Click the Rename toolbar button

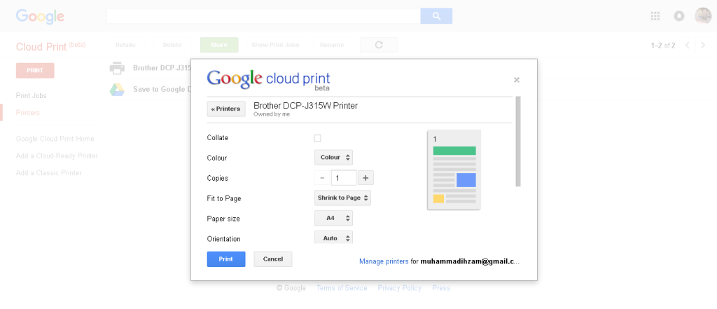(x=332, y=45)
